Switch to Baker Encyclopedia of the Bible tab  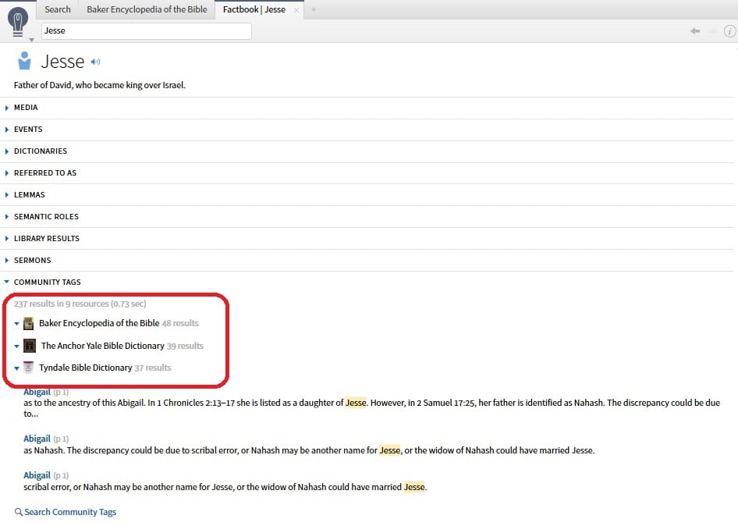[x=147, y=9]
